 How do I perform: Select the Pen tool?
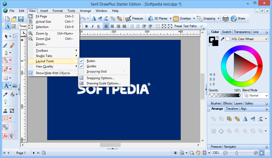tap(6, 52)
